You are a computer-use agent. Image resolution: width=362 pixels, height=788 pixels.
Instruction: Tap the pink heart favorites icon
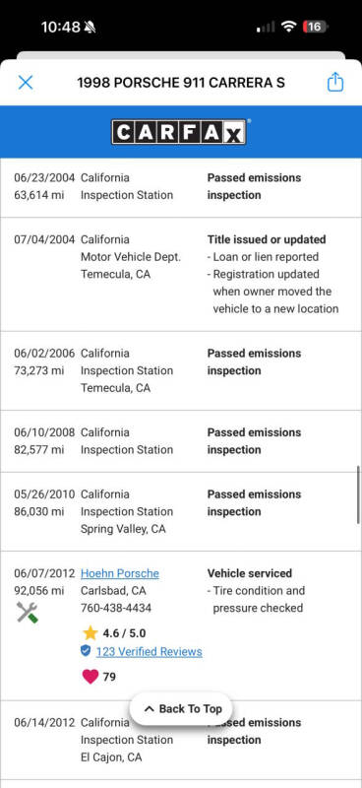click(x=90, y=677)
